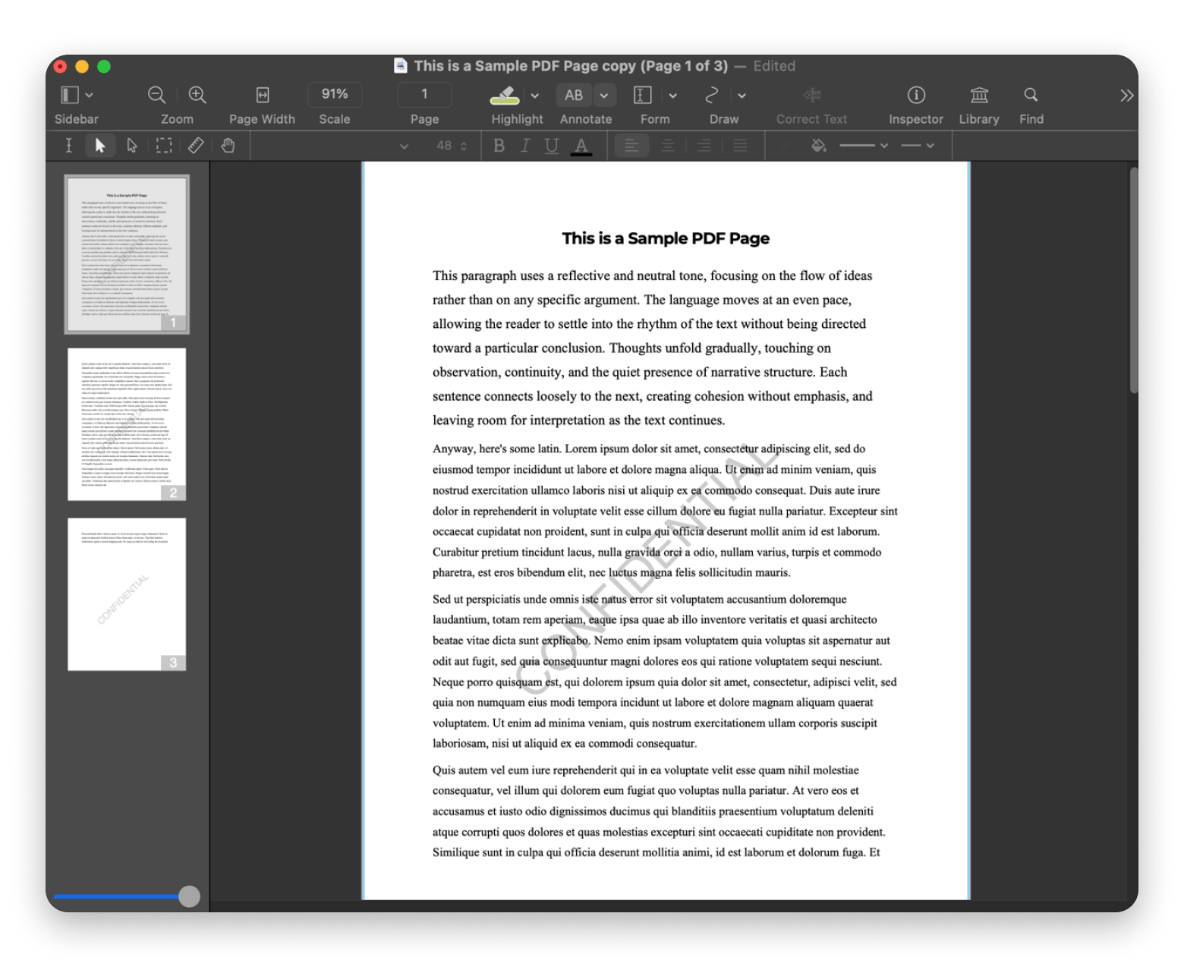The width and height of the screenshot is (1184, 973).
Task: Zoom in on the document
Action: click(x=197, y=95)
